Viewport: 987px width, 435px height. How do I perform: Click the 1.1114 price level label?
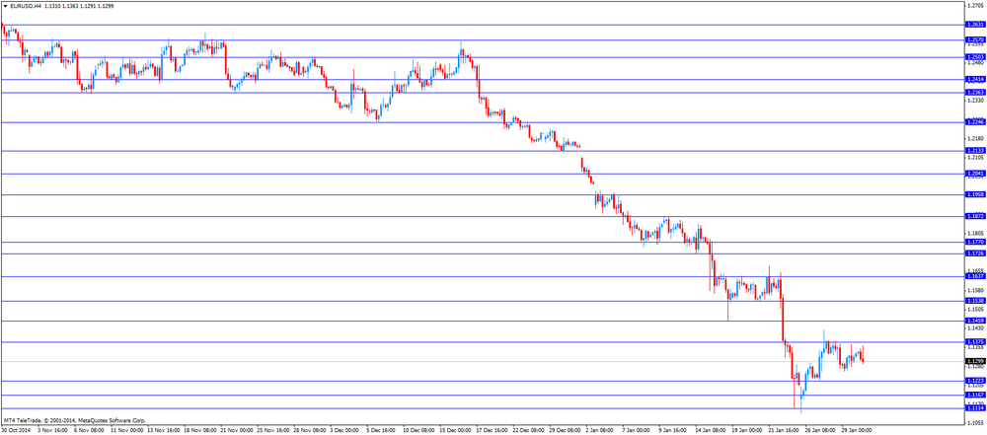976,408
